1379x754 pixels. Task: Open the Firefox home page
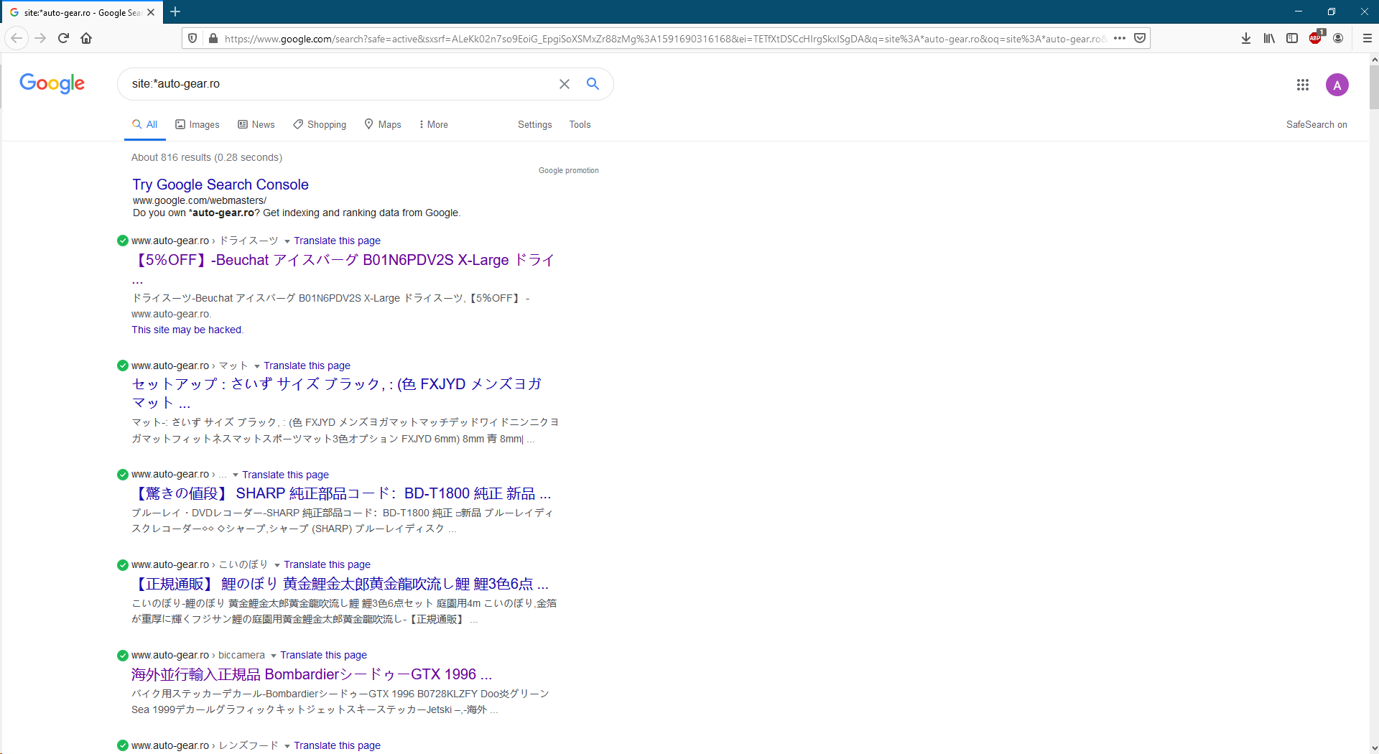coord(86,38)
